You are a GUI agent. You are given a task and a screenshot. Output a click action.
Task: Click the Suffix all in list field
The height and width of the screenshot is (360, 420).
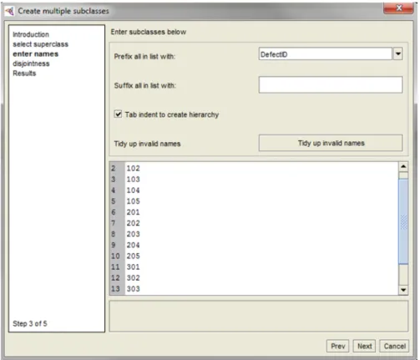pyautogui.click(x=331, y=84)
